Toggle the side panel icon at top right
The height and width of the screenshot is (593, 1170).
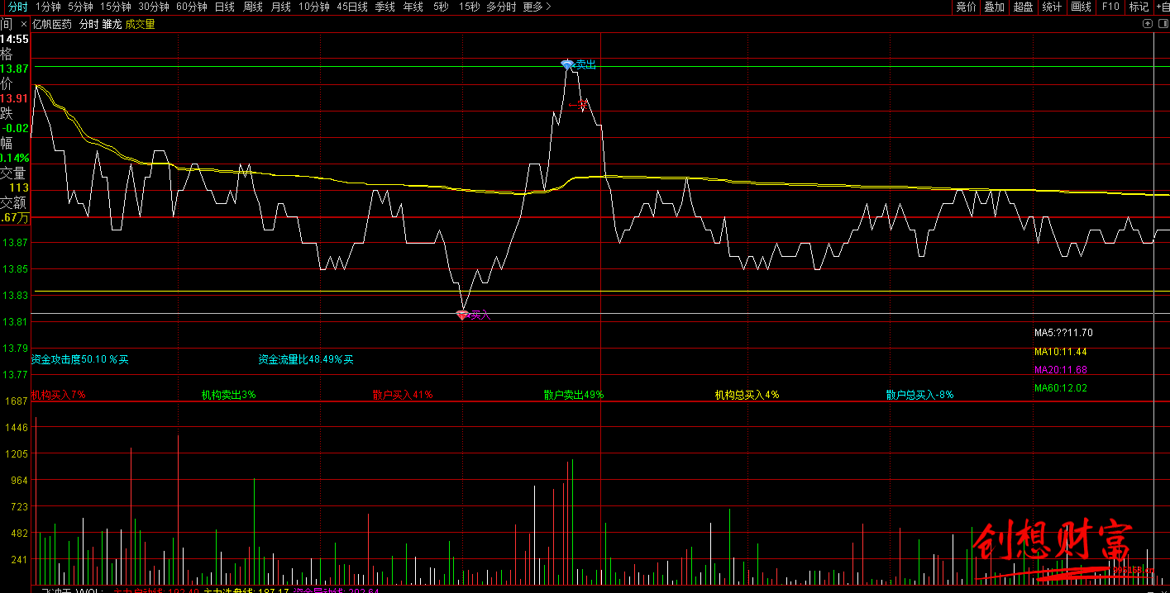click(1163, 24)
